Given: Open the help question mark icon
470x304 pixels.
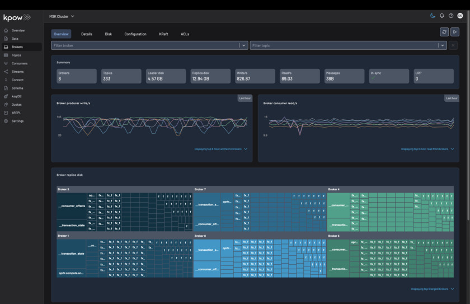Looking at the screenshot, I should pos(451,16).
